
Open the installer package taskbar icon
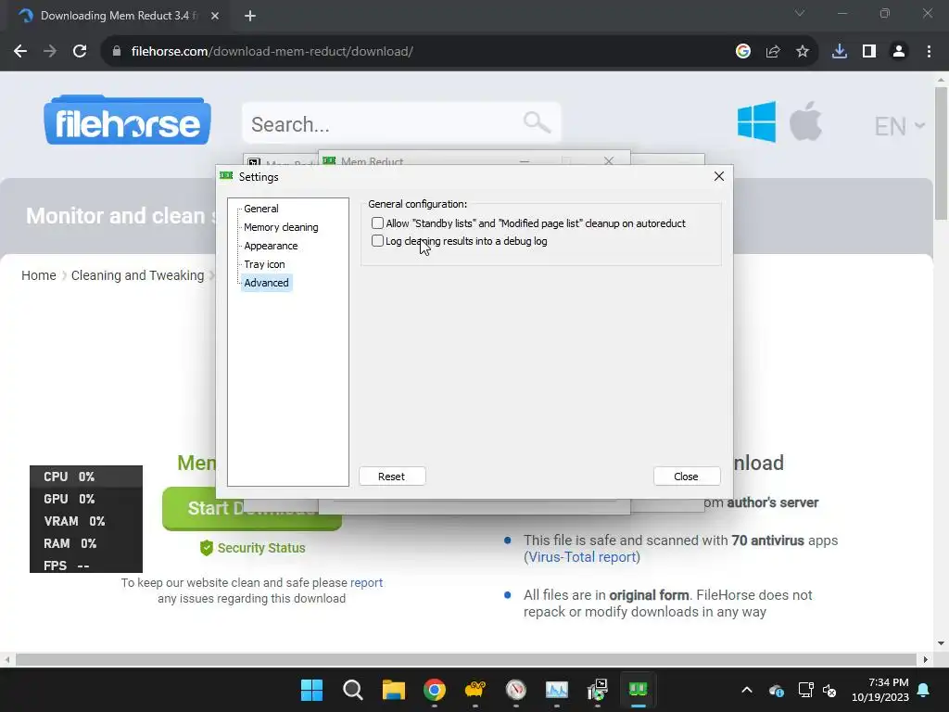pos(598,690)
